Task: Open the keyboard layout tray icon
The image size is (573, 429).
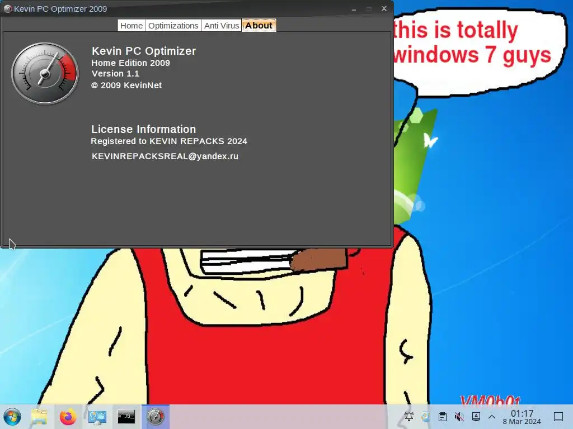Action: pyautogui.click(x=476, y=416)
